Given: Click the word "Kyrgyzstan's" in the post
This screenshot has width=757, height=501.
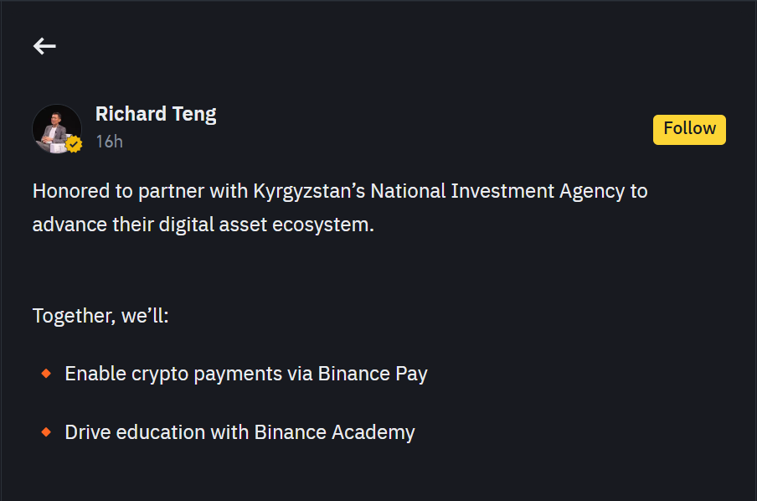Looking at the screenshot, I should point(309,192).
